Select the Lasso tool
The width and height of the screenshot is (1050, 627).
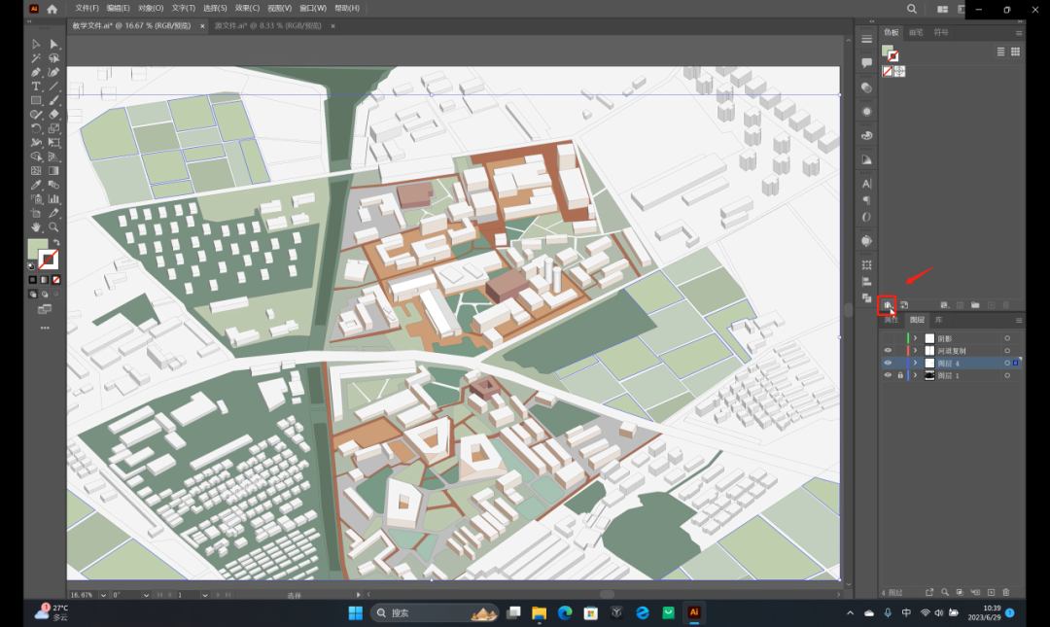[x=54, y=58]
